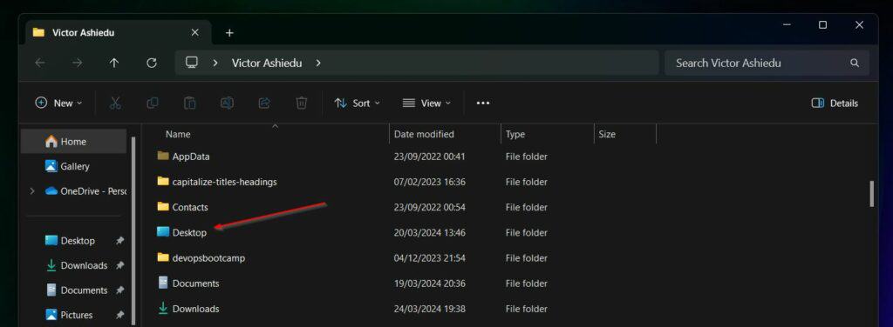Image resolution: width=893 pixels, height=327 pixels.
Task: Click the Forward navigation arrow
Action: point(78,63)
